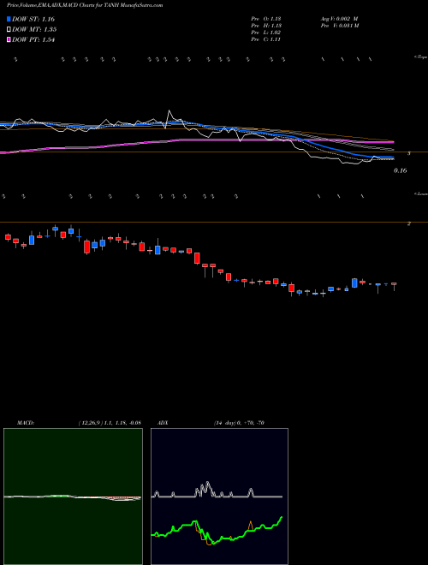This screenshot has width=428, height=565.
Task: Click the 'ADX' panel heading
Action: 163,423
